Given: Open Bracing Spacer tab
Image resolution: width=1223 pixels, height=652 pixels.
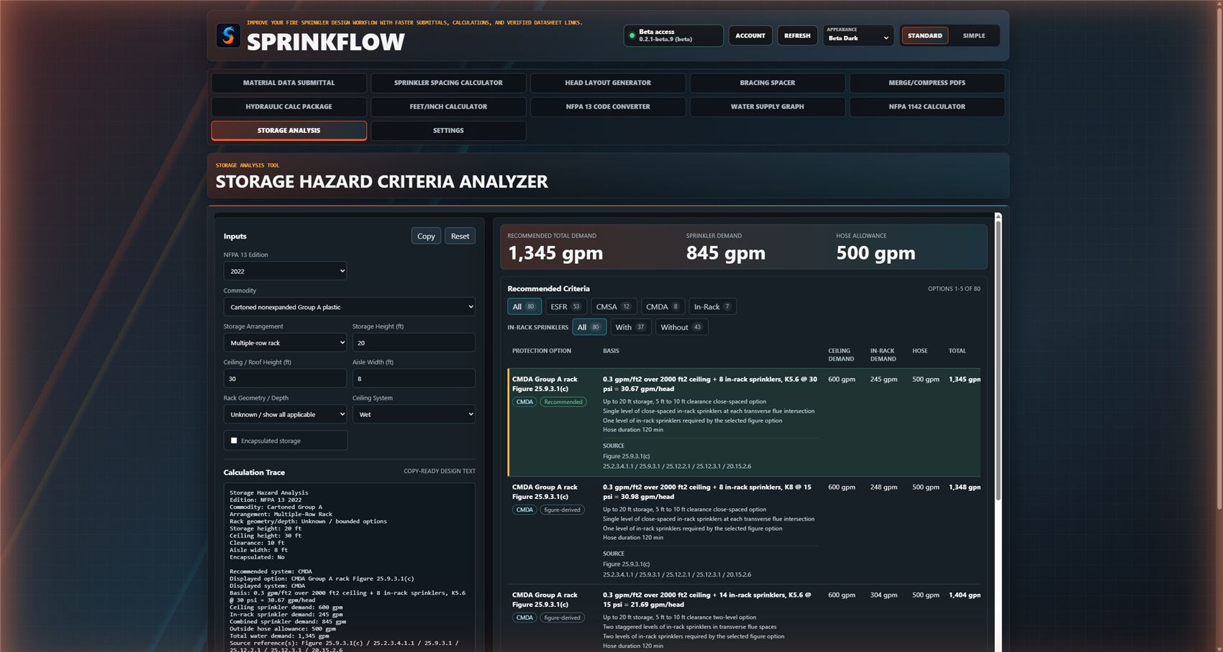Looking at the screenshot, I should click(x=768, y=83).
